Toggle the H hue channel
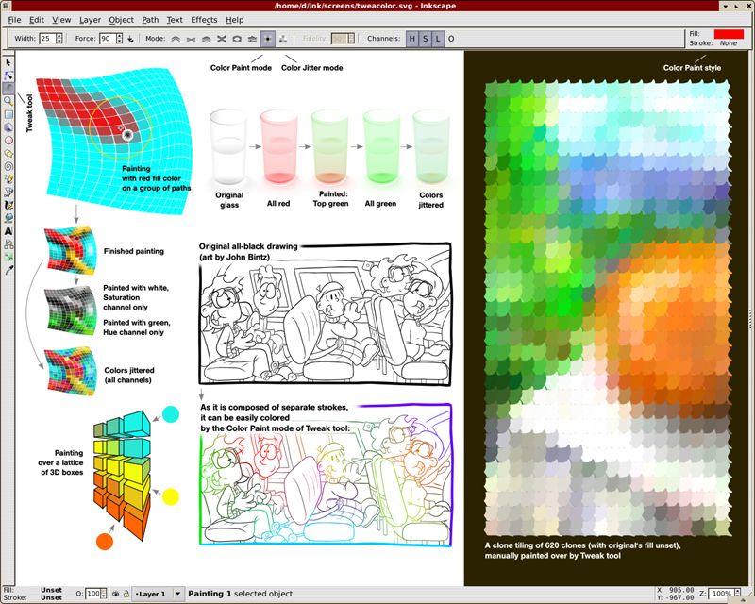Screen dimensions: 755x604 coord(411,39)
